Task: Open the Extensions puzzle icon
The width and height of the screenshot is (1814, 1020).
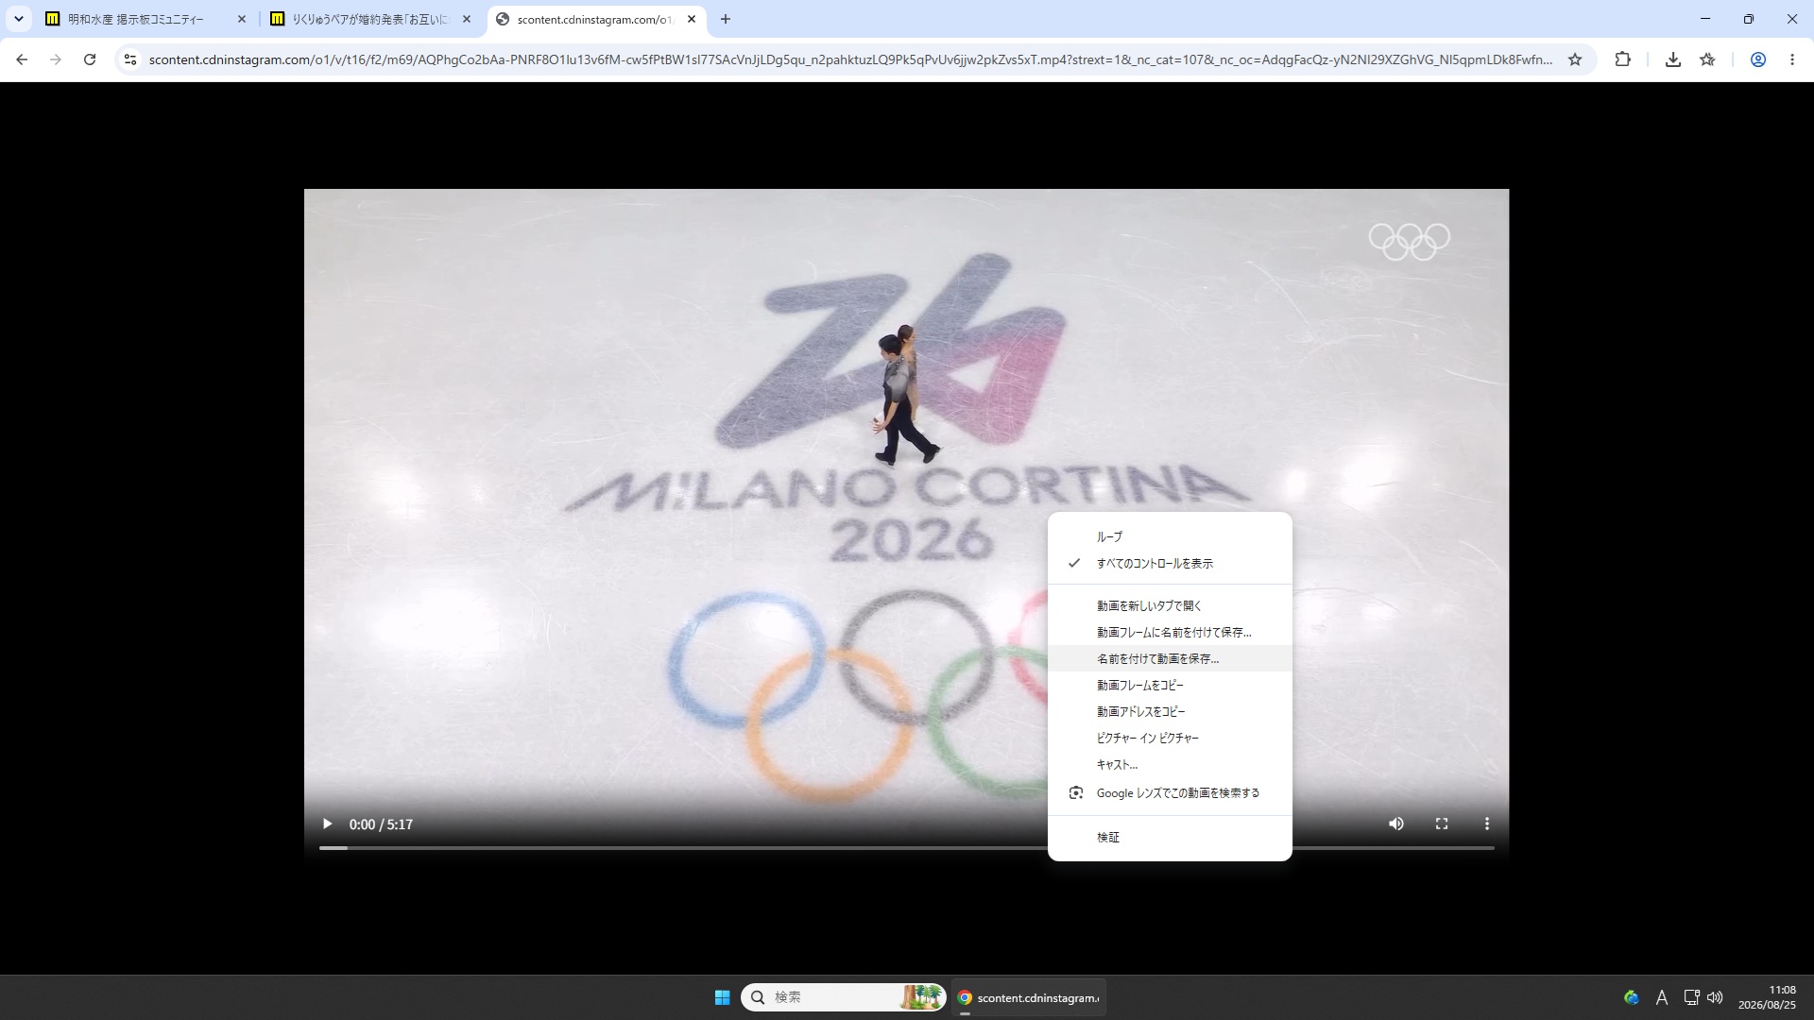Action: [1623, 59]
